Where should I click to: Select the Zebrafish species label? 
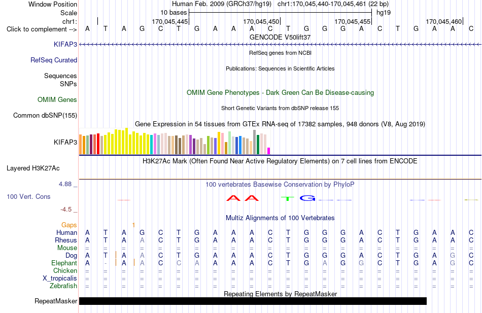click(63, 286)
